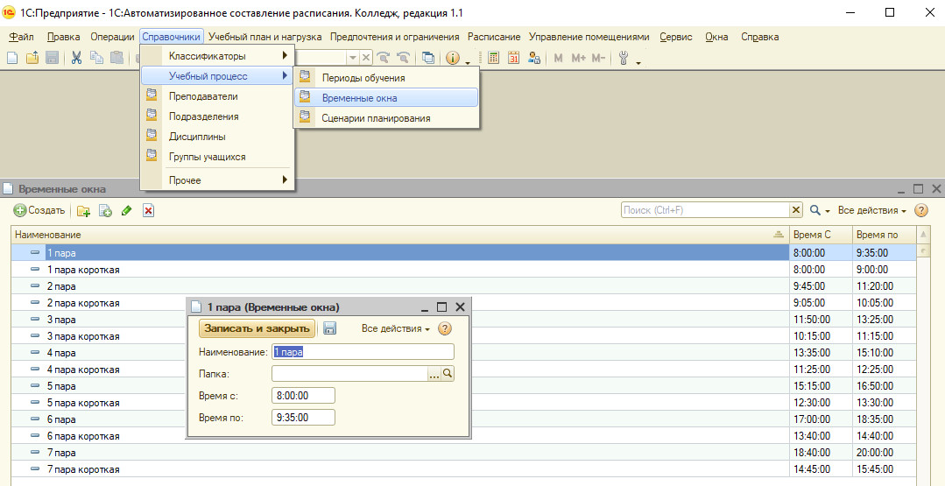Click the ellipsis select button in Папка field
This screenshot has height=486, width=945.
point(434,374)
